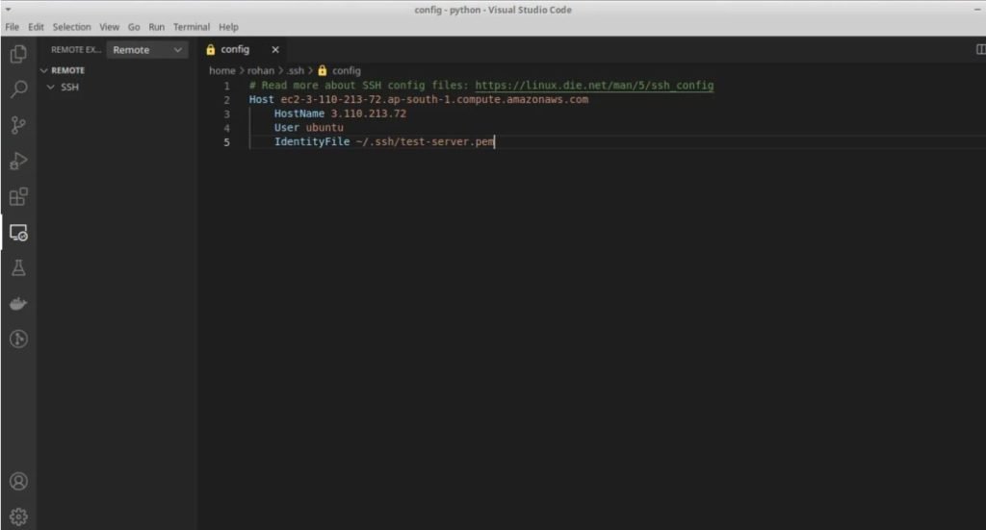Open the Go menu
This screenshot has width=986, height=530.
click(134, 27)
